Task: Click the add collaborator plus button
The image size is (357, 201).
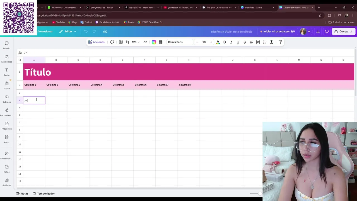Action: click(x=309, y=32)
